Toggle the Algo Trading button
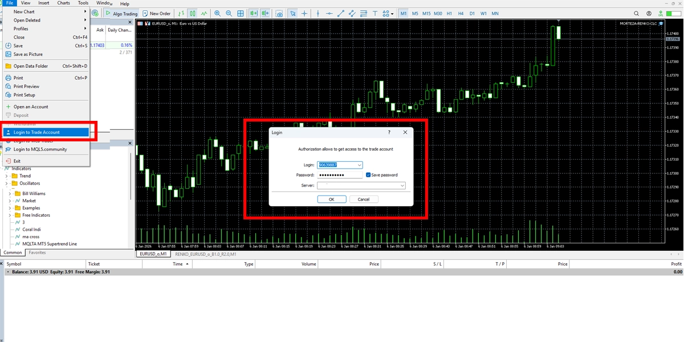684x342 pixels. 121,13
